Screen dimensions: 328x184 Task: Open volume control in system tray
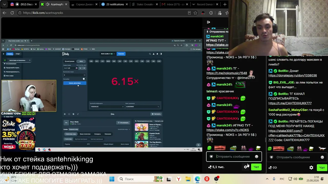295,179
